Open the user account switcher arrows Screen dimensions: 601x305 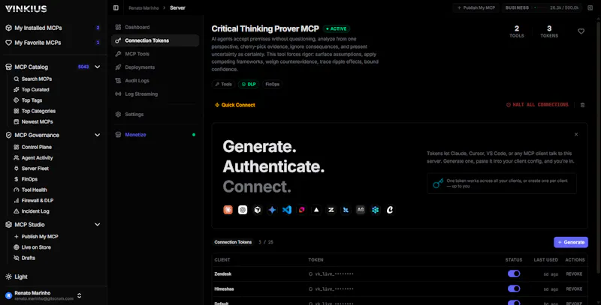(x=80, y=295)
